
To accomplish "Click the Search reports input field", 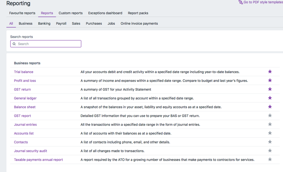I will [48, 44].
